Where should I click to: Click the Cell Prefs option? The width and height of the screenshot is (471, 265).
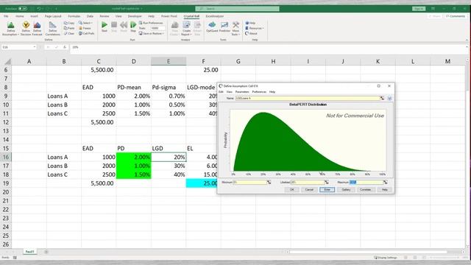[87, 34]
